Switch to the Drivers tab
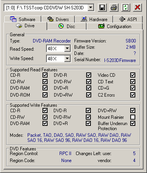 [58, 19]
